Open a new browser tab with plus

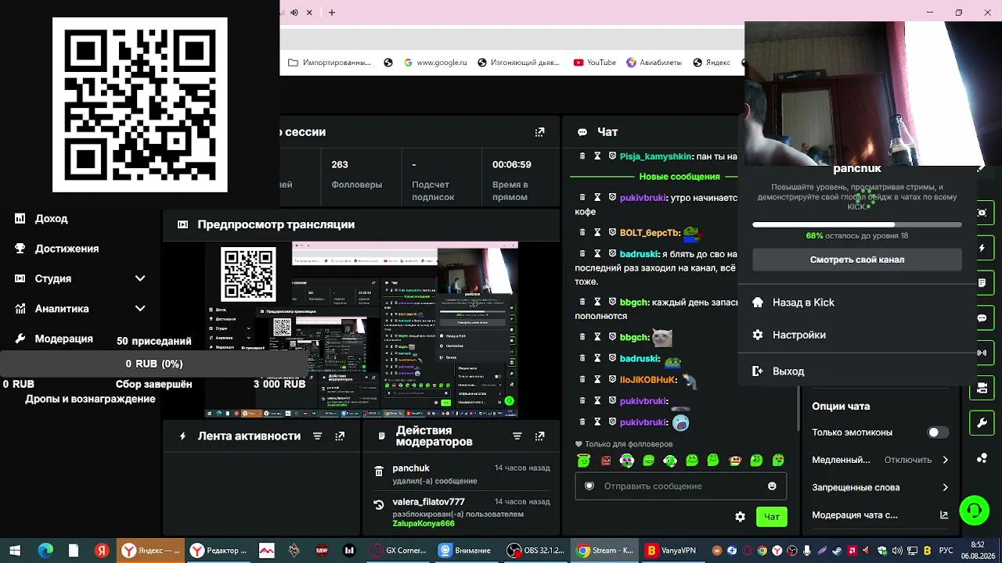point(332,13)
